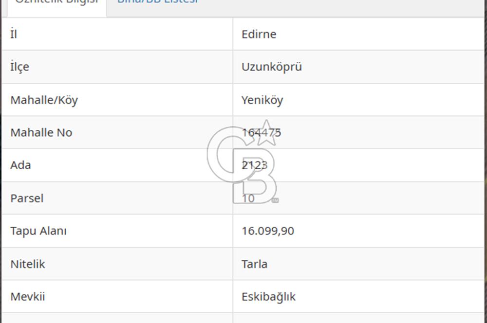Select the İl row label

point(12,34)
